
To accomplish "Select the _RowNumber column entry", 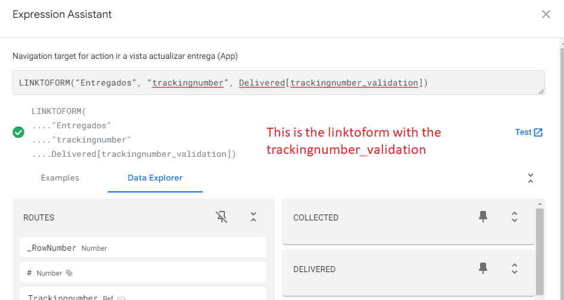I will [x=143, y=247].
